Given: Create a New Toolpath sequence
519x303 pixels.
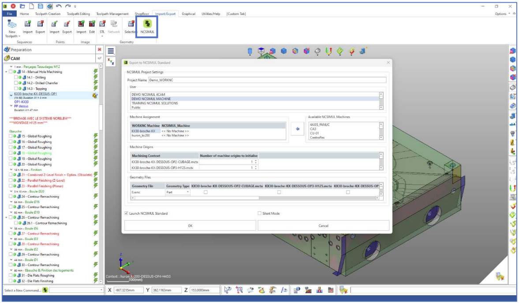Looking at the screenshot, I should coord(12,29).
